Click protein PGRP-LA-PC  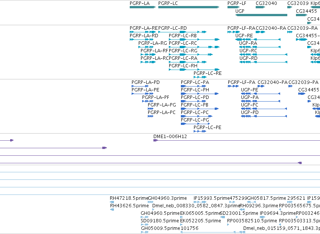(x=151, y=116)
